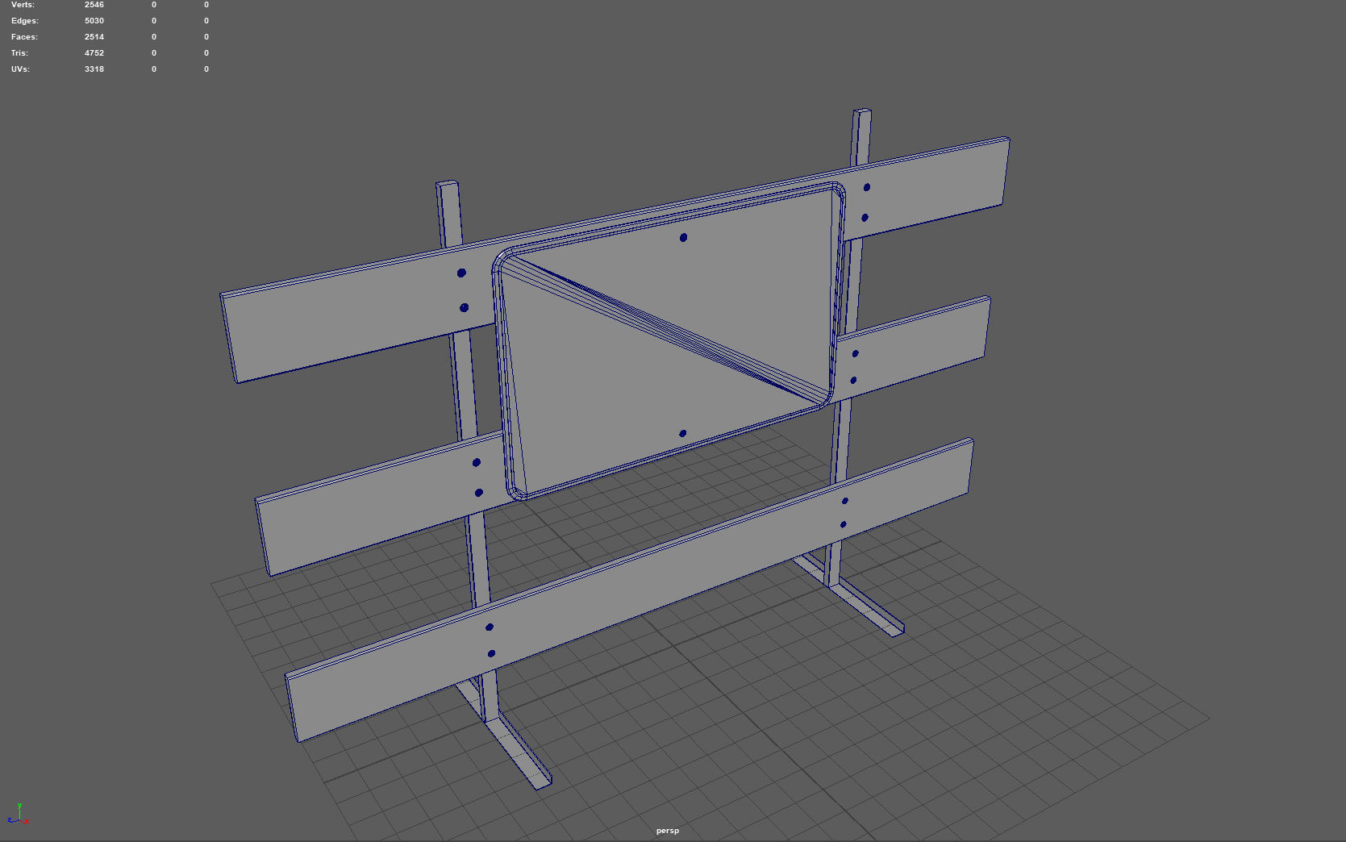Click the Edges count value 5030
This screenshot has height=842, width=1346.
pos(94,21)
